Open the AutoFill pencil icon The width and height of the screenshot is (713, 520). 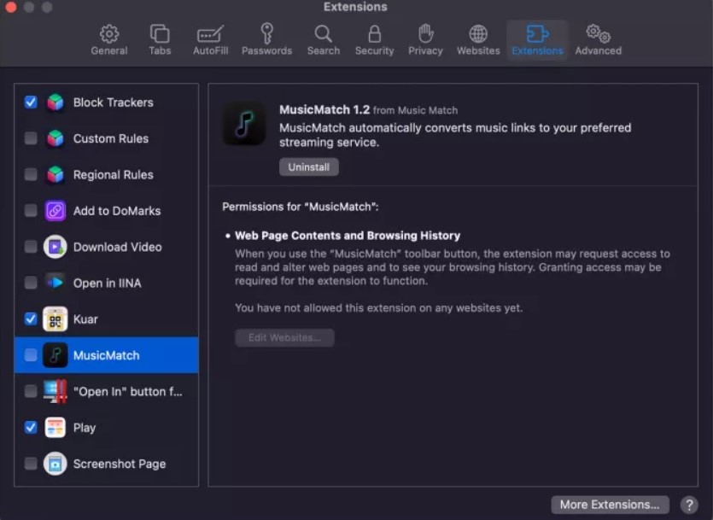click(211, 33)
